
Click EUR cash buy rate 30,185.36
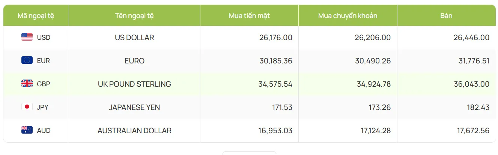(275, 61)
